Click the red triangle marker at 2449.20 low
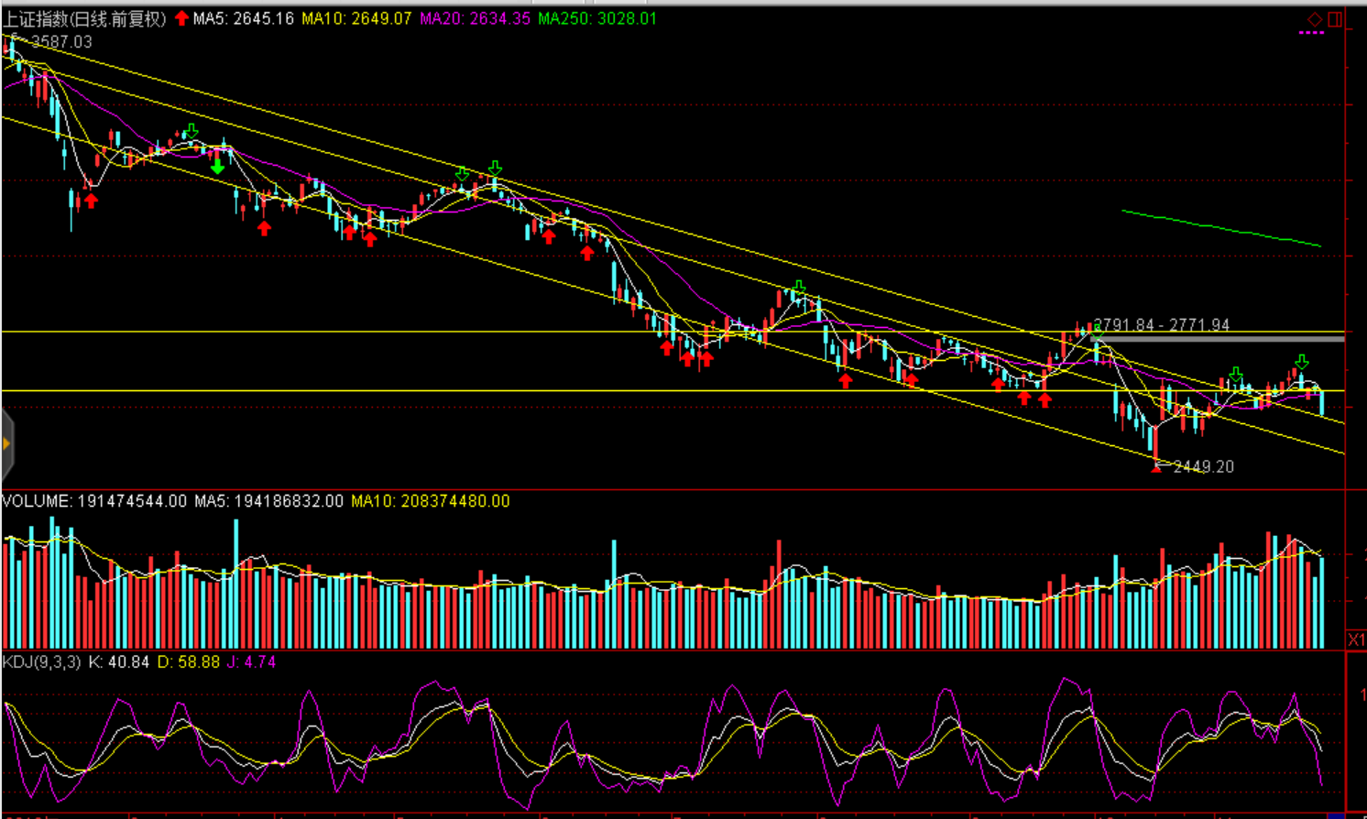This screenshot has height=819, width=1367. tap(1156, 467)
